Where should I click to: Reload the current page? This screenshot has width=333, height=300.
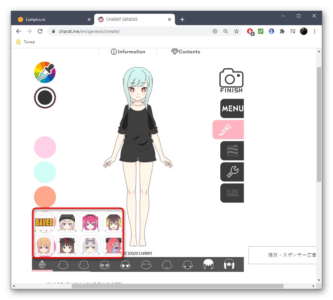pyautogui.click(x=40, y=31)
